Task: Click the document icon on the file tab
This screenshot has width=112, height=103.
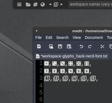Action: (x=38, y=56)
